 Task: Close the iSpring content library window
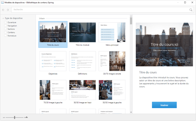pos(192,2)
